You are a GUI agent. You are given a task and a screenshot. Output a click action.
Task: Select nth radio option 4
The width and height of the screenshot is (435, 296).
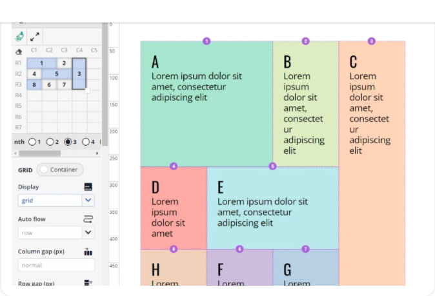86,142
